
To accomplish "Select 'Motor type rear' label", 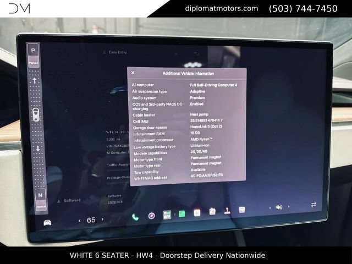I will tap(147, 166).
